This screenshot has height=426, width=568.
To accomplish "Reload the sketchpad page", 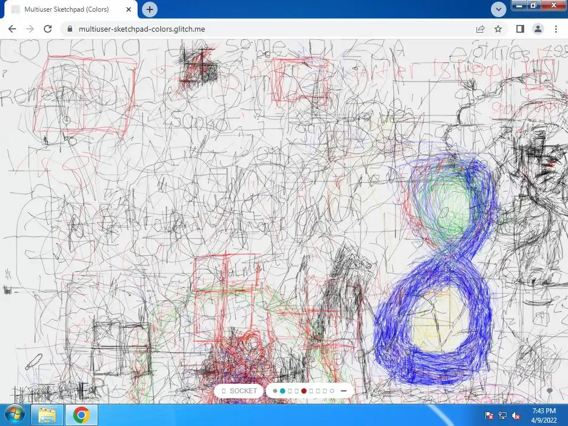I will tap(48, 29).
